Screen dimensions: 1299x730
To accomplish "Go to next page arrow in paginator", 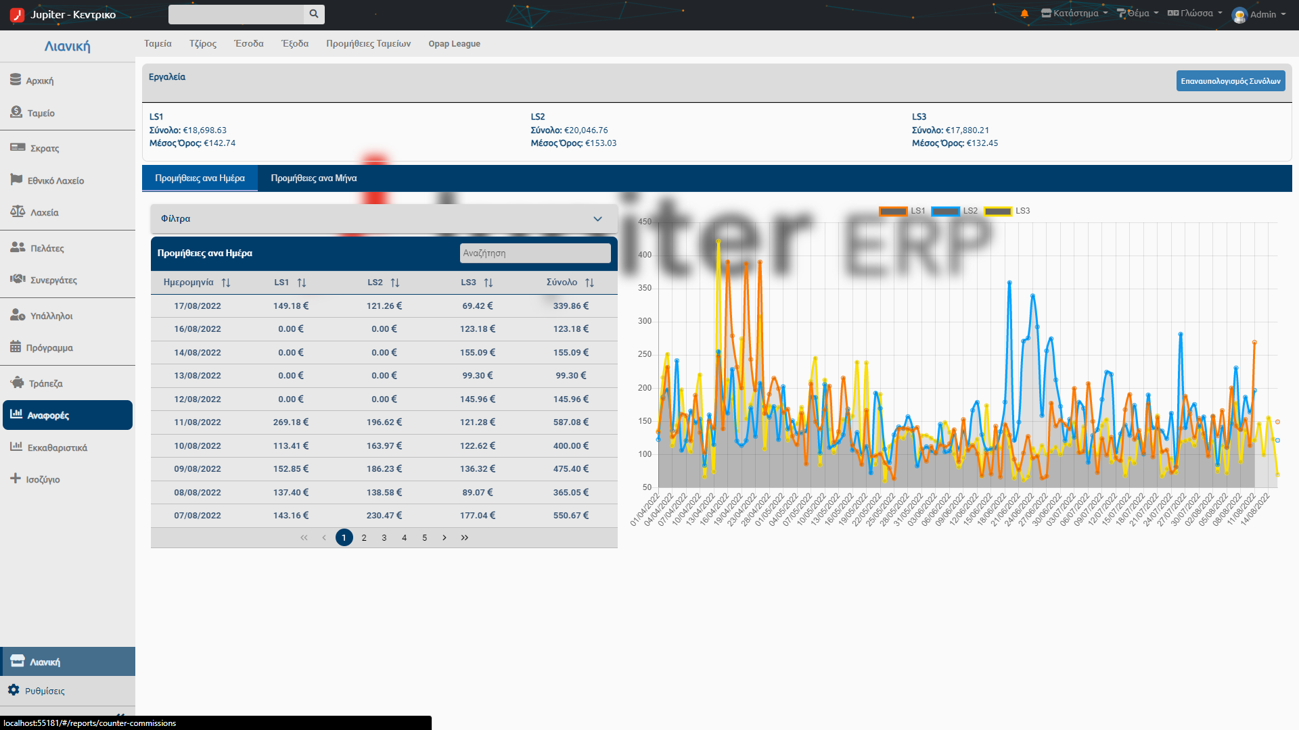I will (445, 538).
